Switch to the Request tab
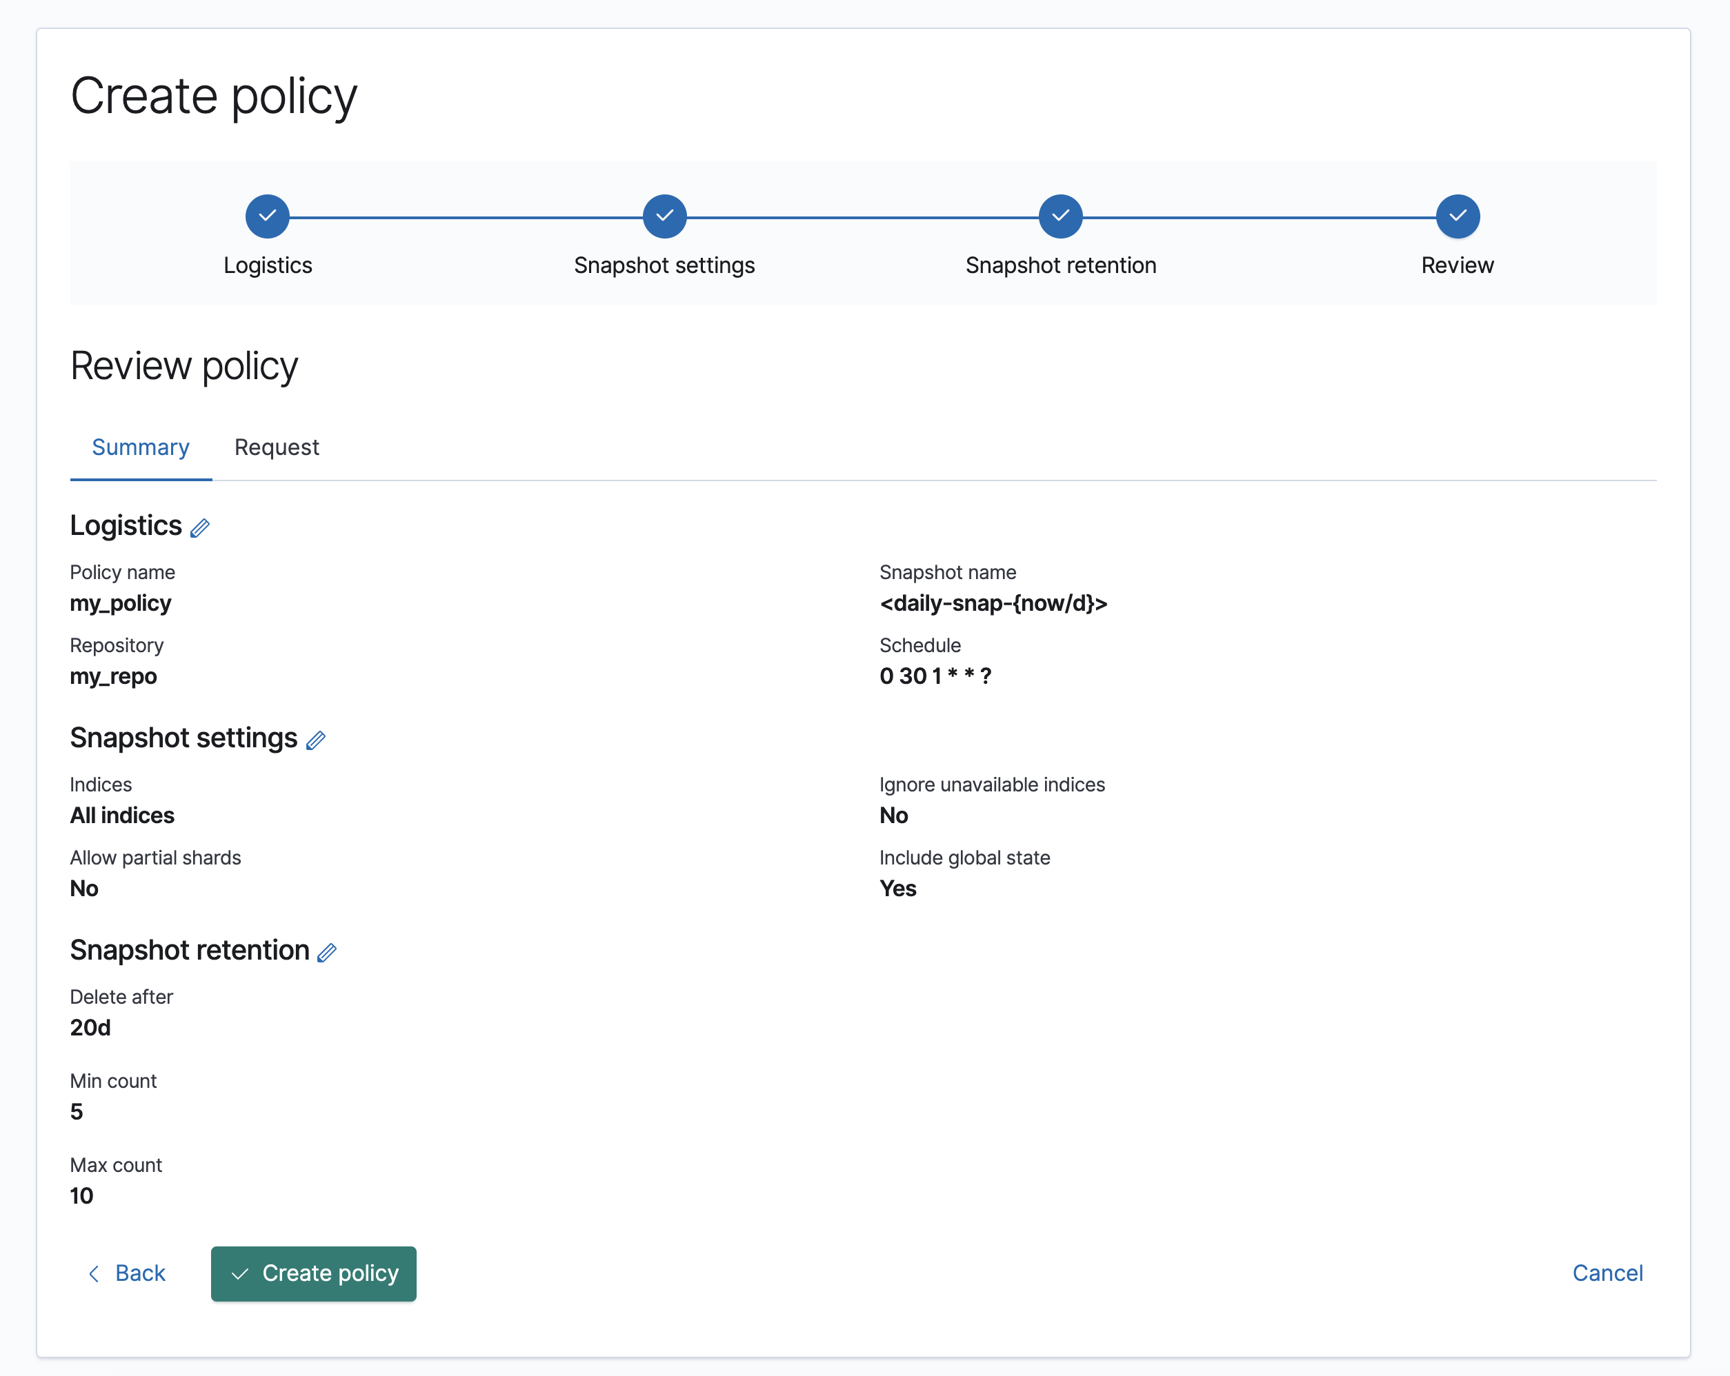This screenshot has width=1730, height=1376. (276, 447)
